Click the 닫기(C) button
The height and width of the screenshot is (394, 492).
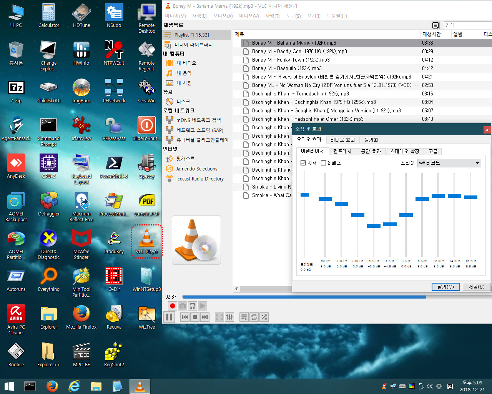coord(445,287)
